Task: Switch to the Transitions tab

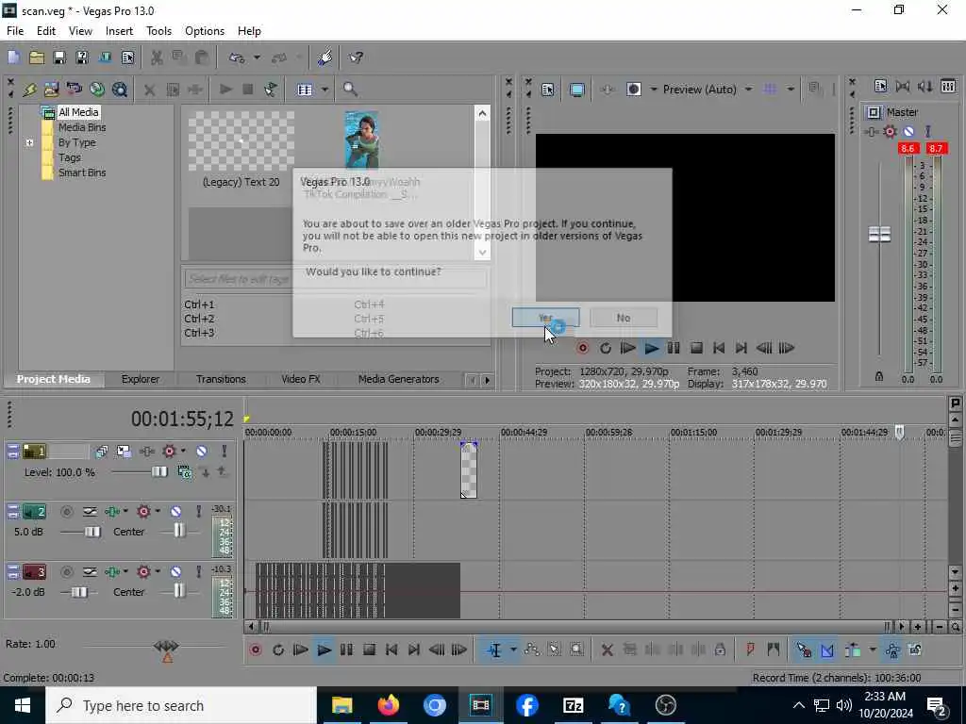Action: tap(221, 379)
